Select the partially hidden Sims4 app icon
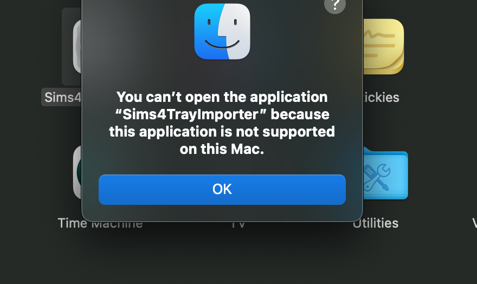Image resolution: width=477 pixels, height=284 pixels. pos(78,47)
